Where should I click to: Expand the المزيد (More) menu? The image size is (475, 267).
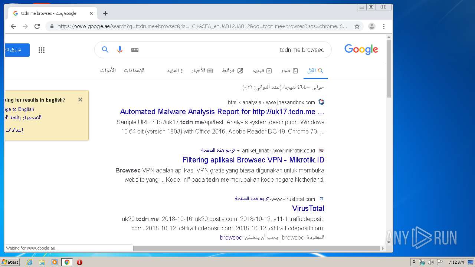pyautogui.click(x=175, y=70)
